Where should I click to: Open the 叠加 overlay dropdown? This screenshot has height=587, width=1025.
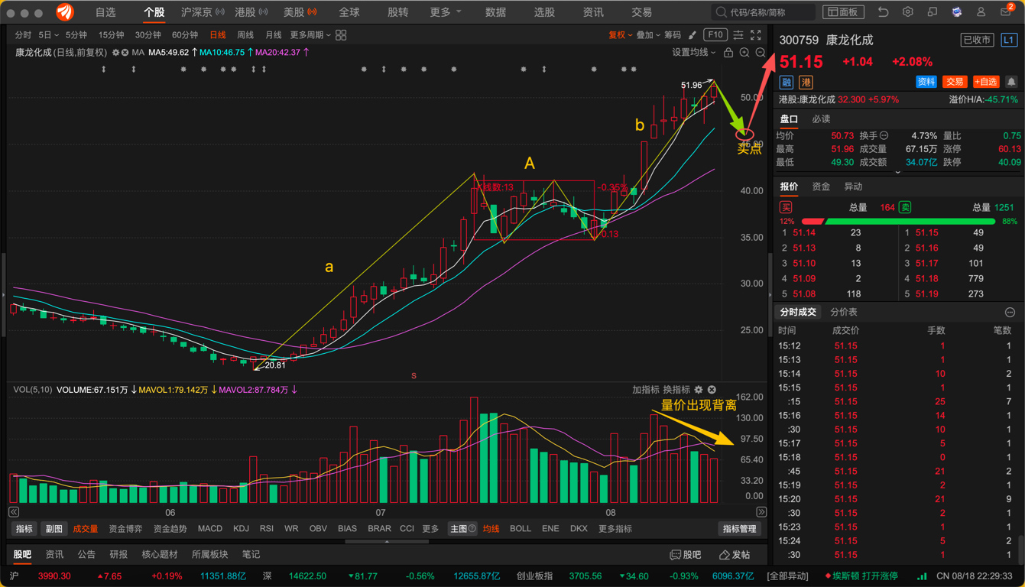[648, 35]
